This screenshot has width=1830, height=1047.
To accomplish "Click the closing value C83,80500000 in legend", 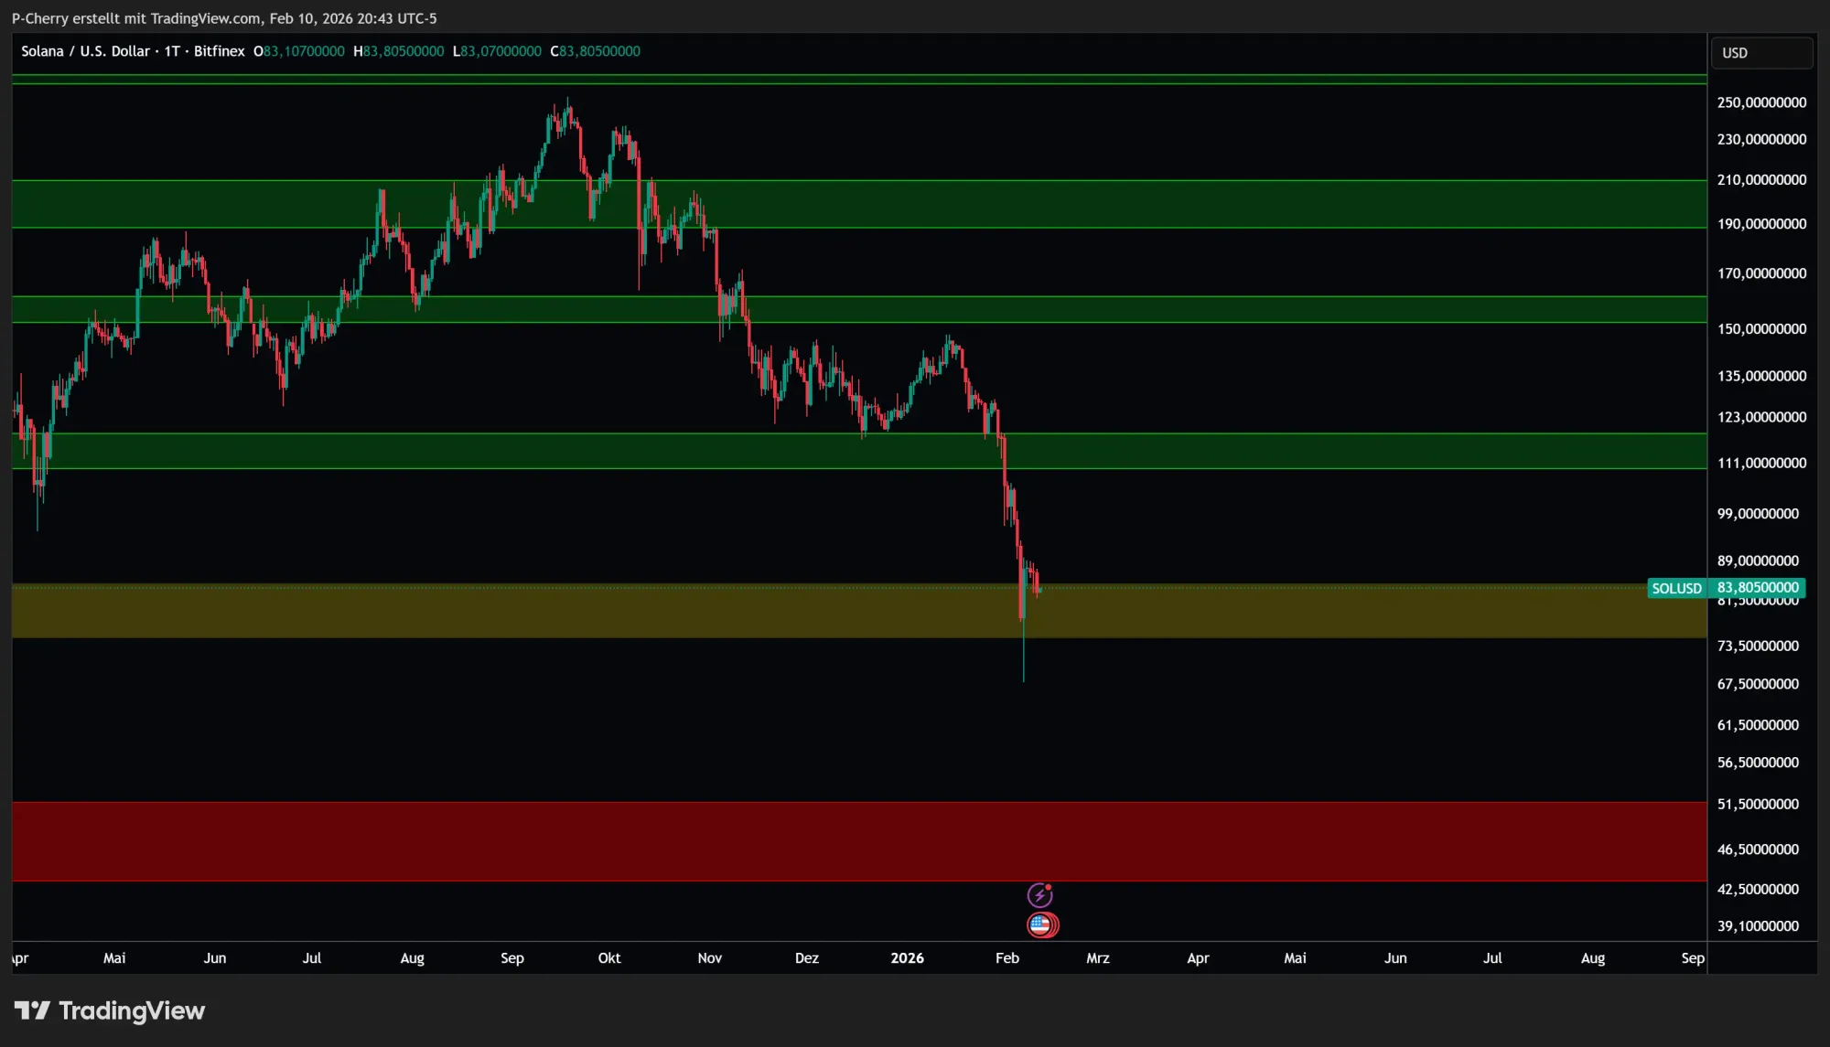I will [595, 51].
